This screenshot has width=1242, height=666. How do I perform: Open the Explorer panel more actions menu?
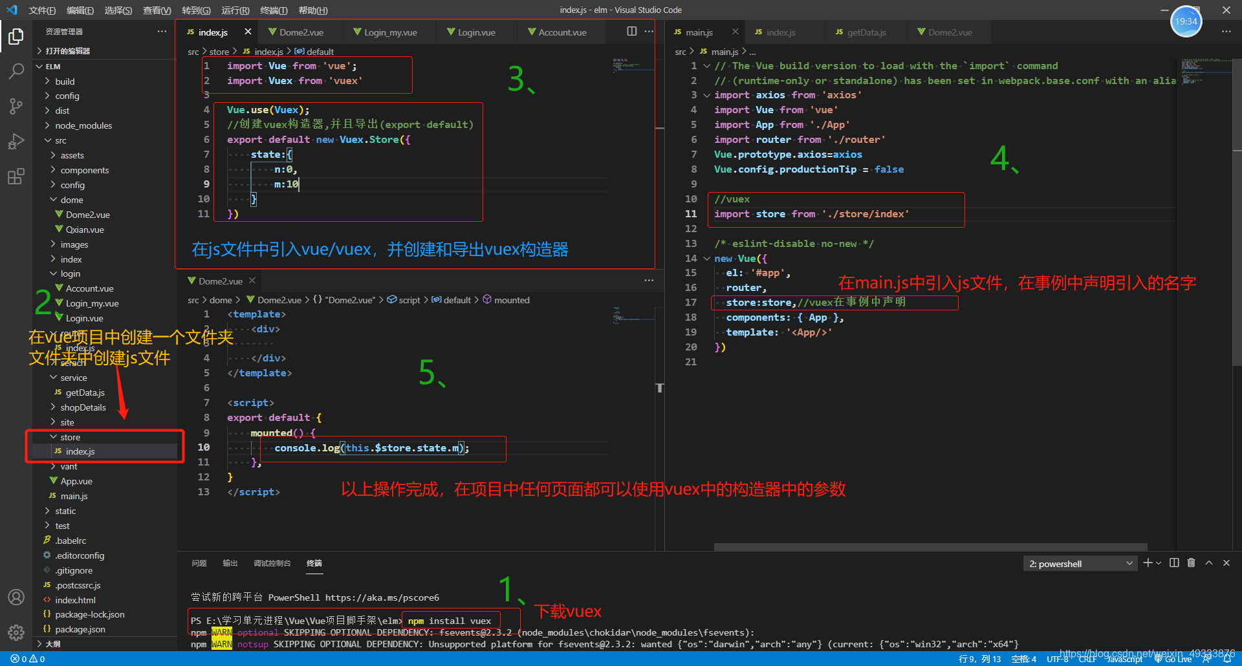coord(162,31)
